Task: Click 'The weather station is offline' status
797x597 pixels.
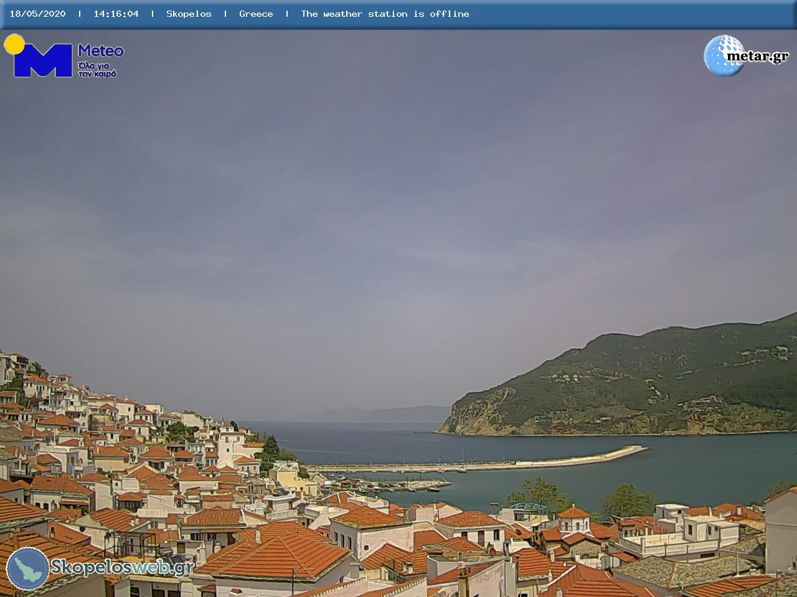Action: point(385,14)
